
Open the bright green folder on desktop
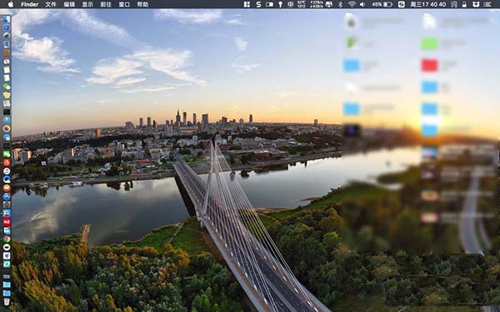click(429, 43)
